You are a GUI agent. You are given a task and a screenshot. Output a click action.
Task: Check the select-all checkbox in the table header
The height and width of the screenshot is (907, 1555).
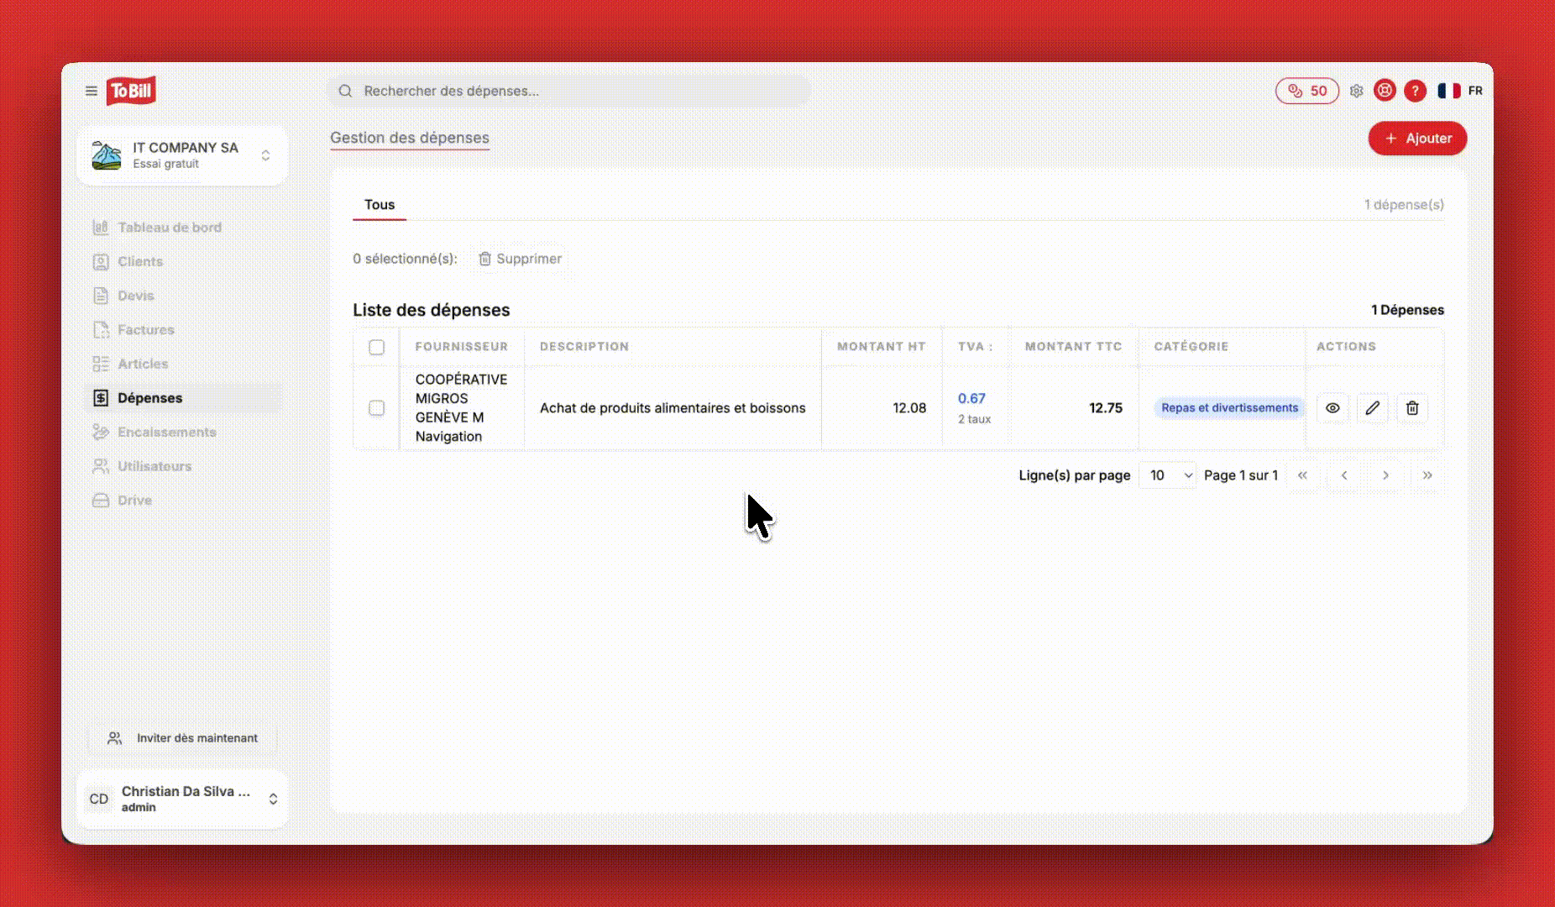click(375, 346)
